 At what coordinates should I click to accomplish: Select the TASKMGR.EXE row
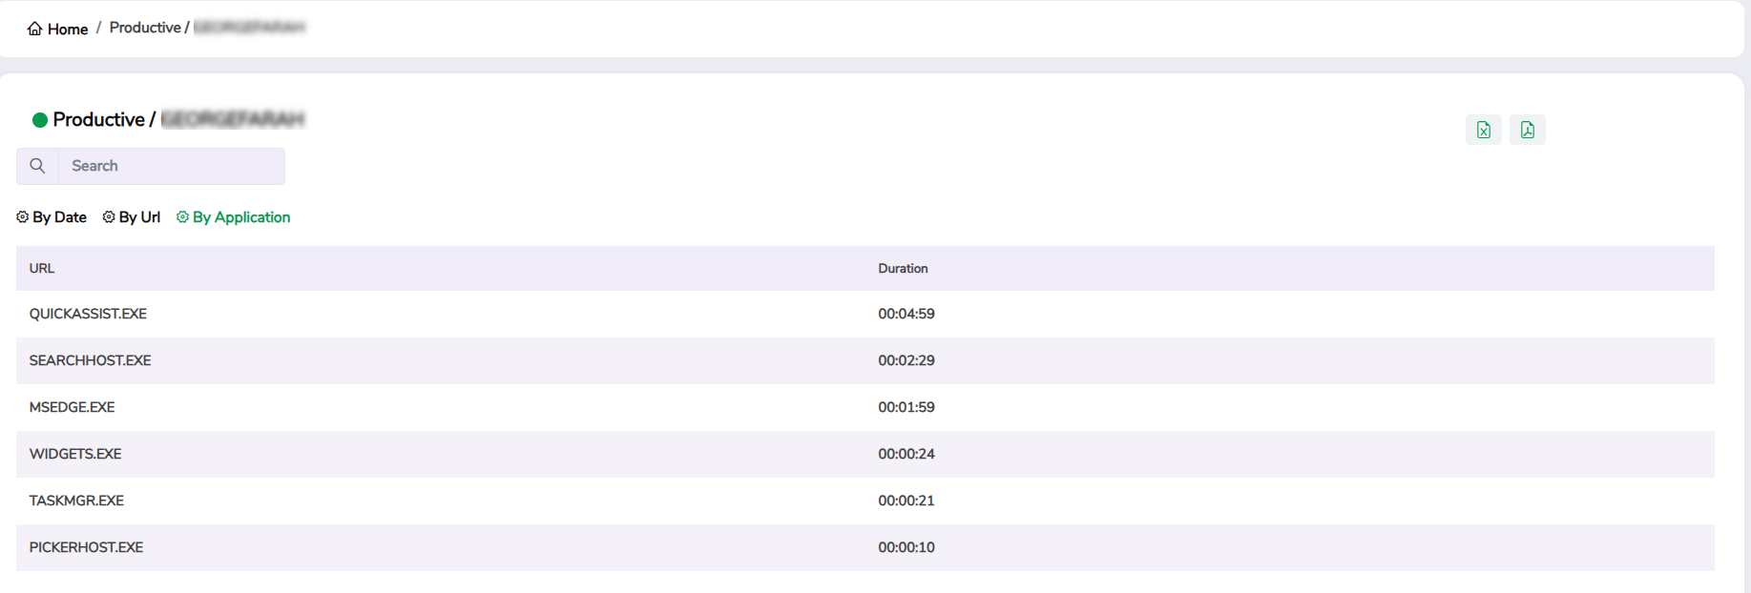76,501
